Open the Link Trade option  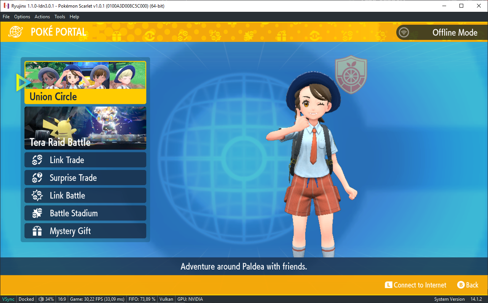85,160
